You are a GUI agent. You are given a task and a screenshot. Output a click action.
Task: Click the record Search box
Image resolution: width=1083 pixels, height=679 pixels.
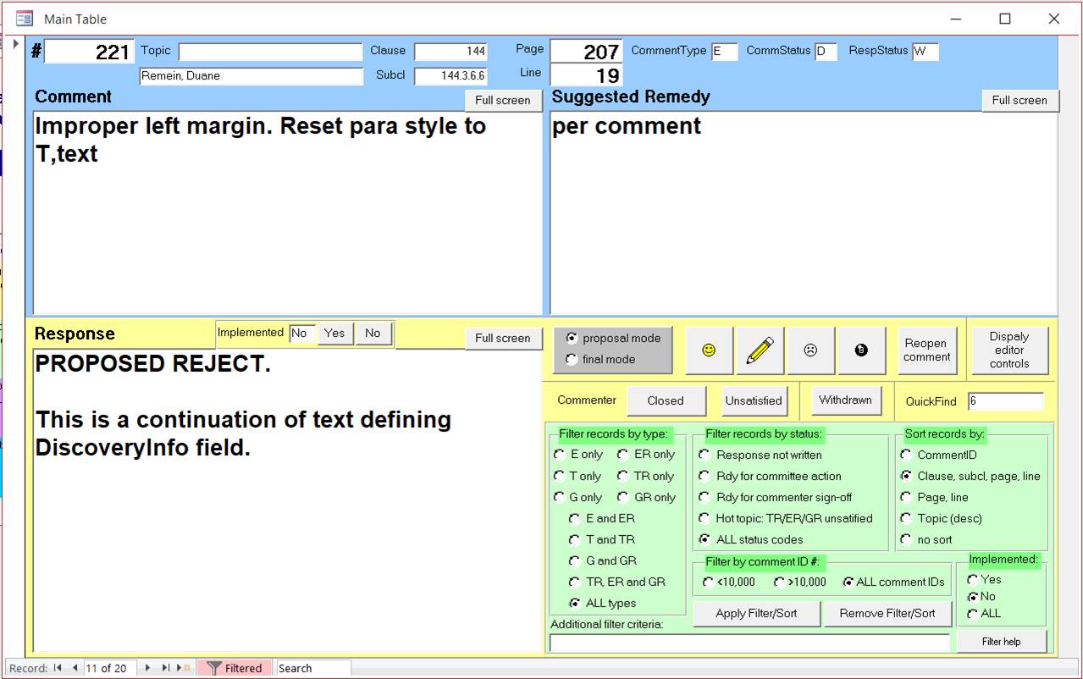point(313,668)
